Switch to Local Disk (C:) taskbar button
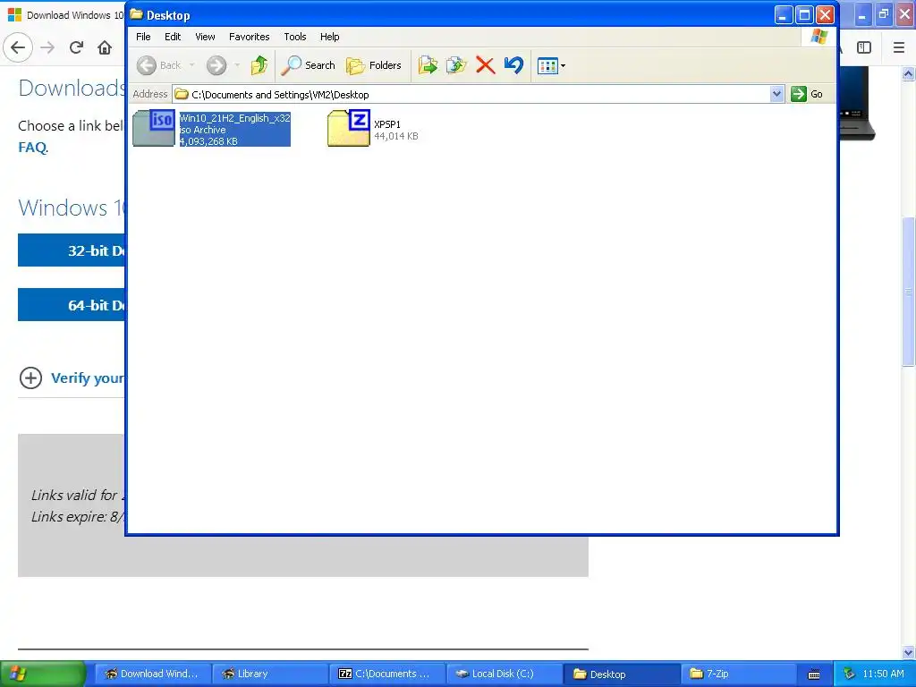Screen dimensions: 916x687 click(x=505, y=674)
